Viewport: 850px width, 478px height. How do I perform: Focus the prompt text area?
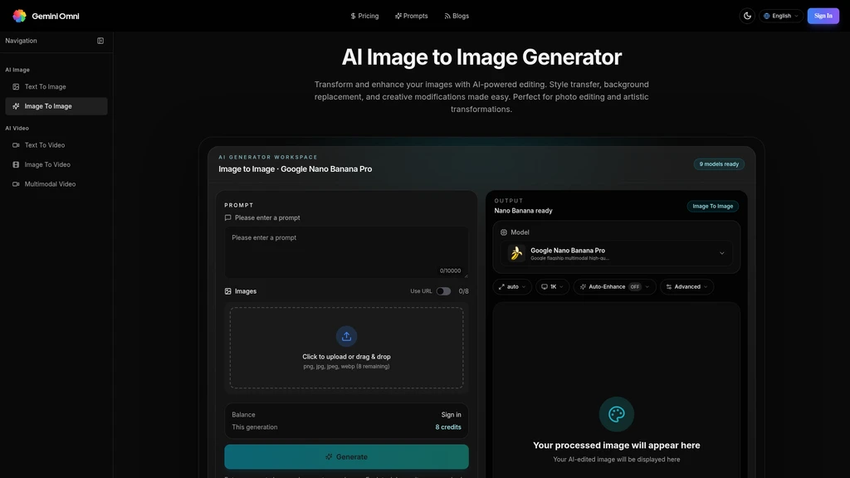point(346,252)
